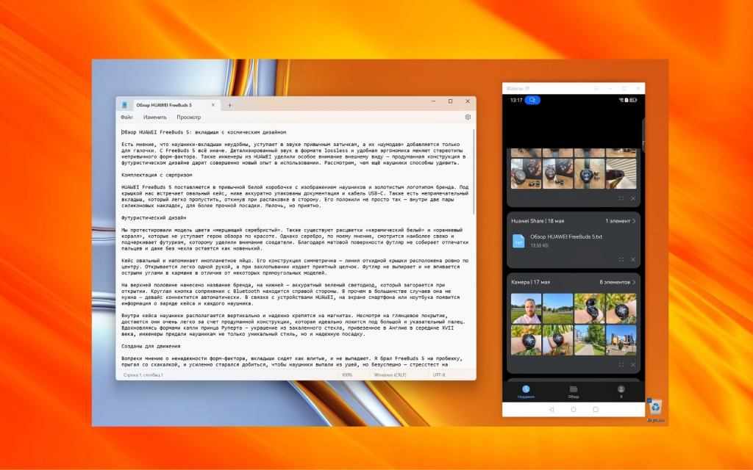
Task: Open the Я profile tab in Файлы app
Action: (x=621, y=392)
